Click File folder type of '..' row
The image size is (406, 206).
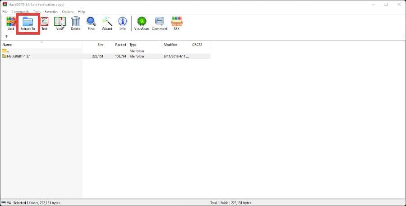point(137,51)
